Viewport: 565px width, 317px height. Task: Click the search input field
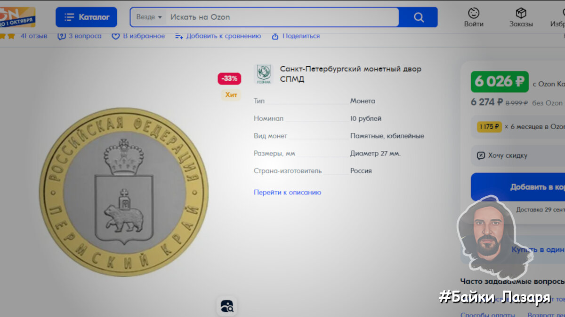pos(282,17)
